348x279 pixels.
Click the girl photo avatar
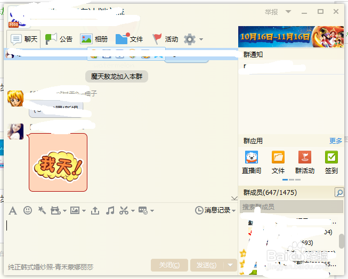[x=15, y=132]
